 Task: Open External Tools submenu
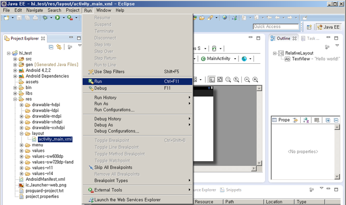click(137, 190)
